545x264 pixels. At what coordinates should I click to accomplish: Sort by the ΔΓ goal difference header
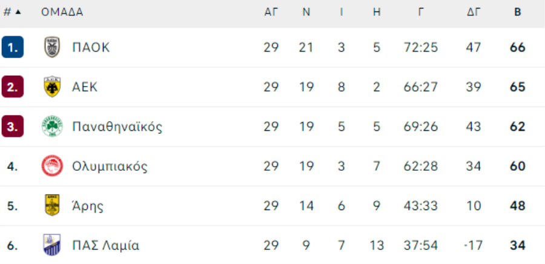474,12
